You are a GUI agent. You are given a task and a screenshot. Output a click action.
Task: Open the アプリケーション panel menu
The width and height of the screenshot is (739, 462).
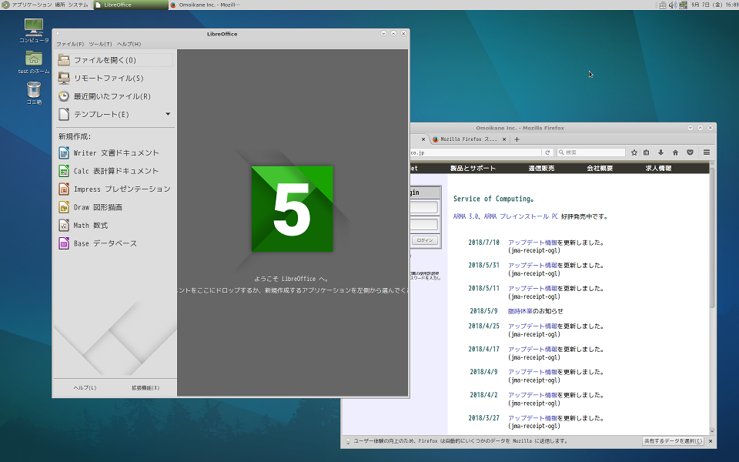(32, 5)
